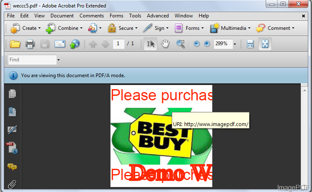Expand the Sign dropdown arrow
Viewport: 312px width, 192px height.
pos(167,28)
